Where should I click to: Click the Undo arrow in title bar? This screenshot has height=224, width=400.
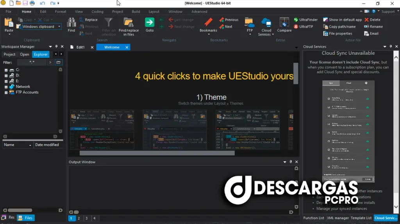(43, 3)
